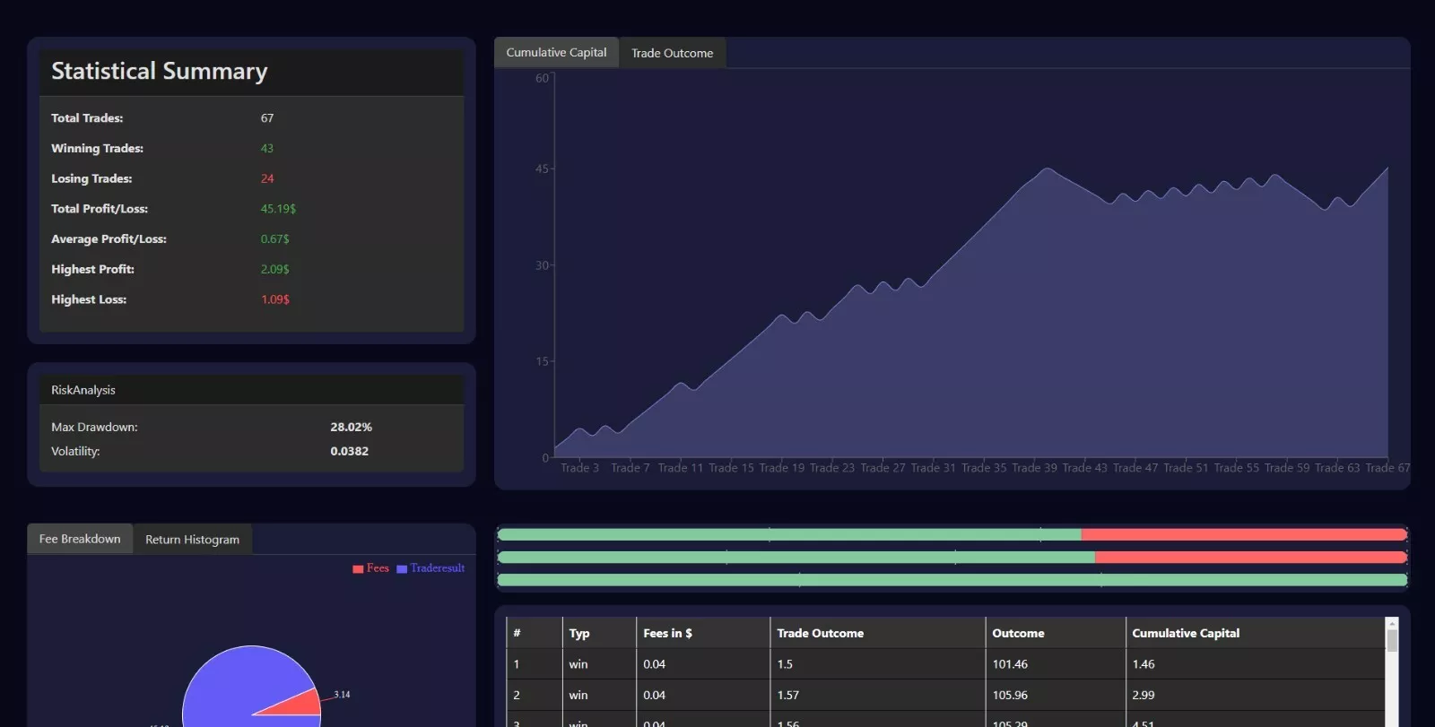Click the Highest Profit value 2.09$
Screen dimensions: 1435x727
(274, 269)
